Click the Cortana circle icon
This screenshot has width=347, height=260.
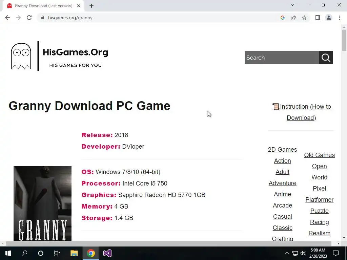pyautogui.click(x=41, y=253)
